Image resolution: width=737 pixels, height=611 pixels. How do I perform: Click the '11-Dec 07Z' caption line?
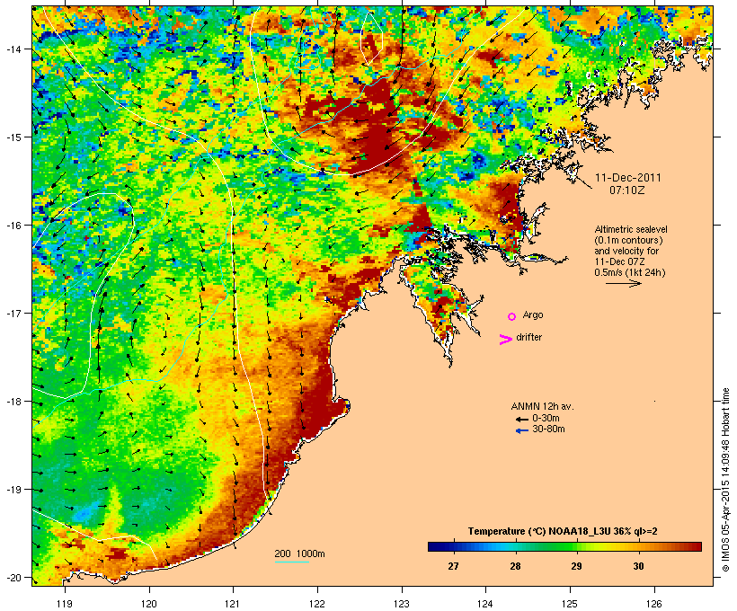tap(619, 261)
